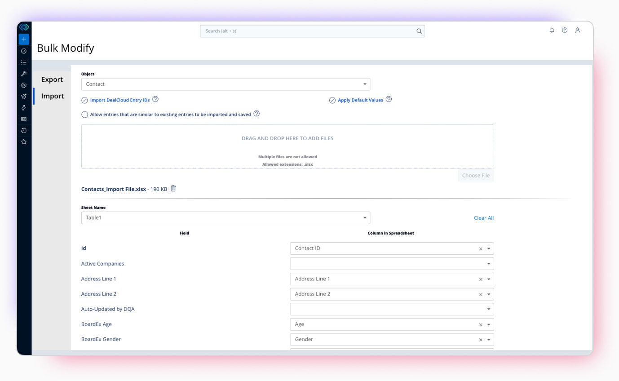The height and width of the screenshot is (381, 619).
Task: Click Apply Default Values label text
Action: tap(361, 100)
